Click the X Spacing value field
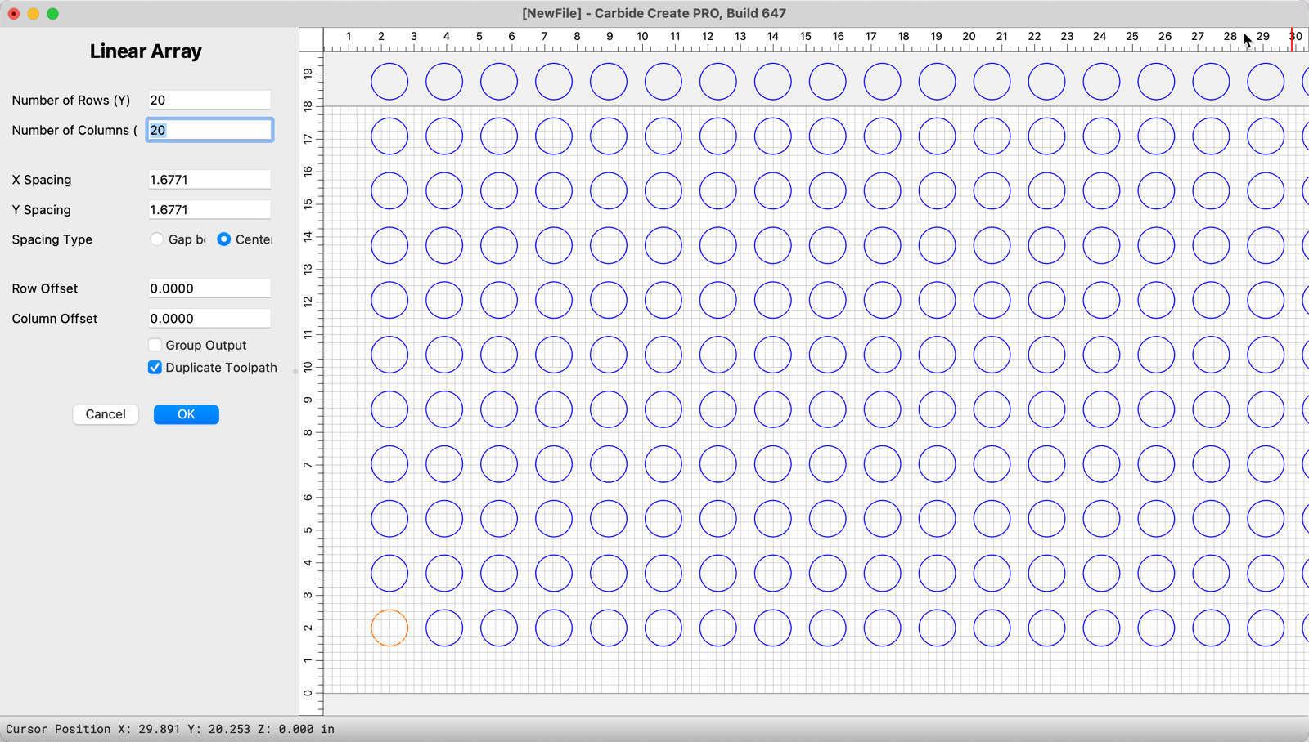 pos(209,179)
